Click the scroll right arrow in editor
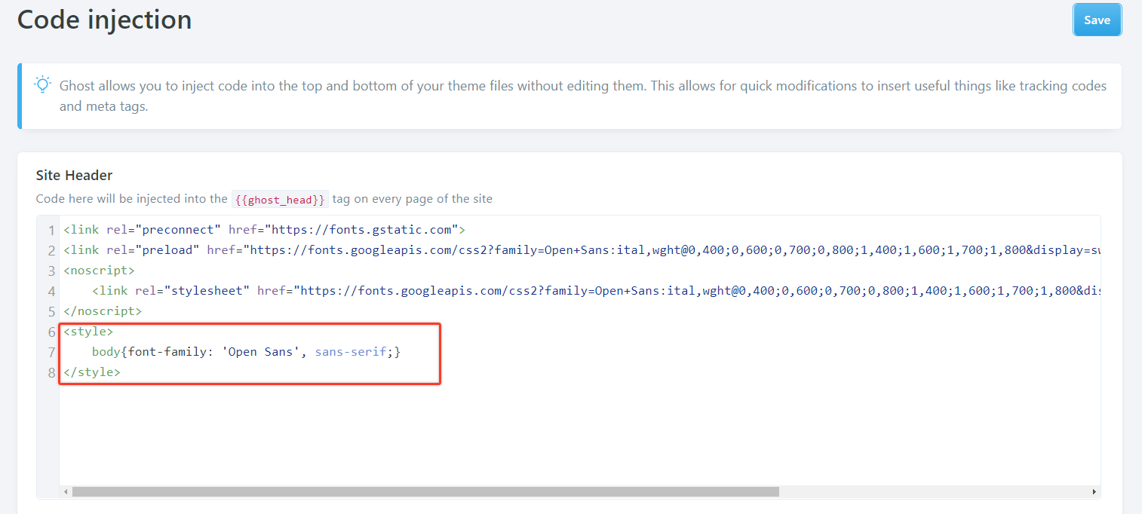1142x514 pixels. point(1094,491)
